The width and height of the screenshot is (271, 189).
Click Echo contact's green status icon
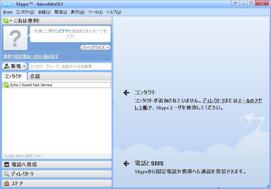[6, 85]
